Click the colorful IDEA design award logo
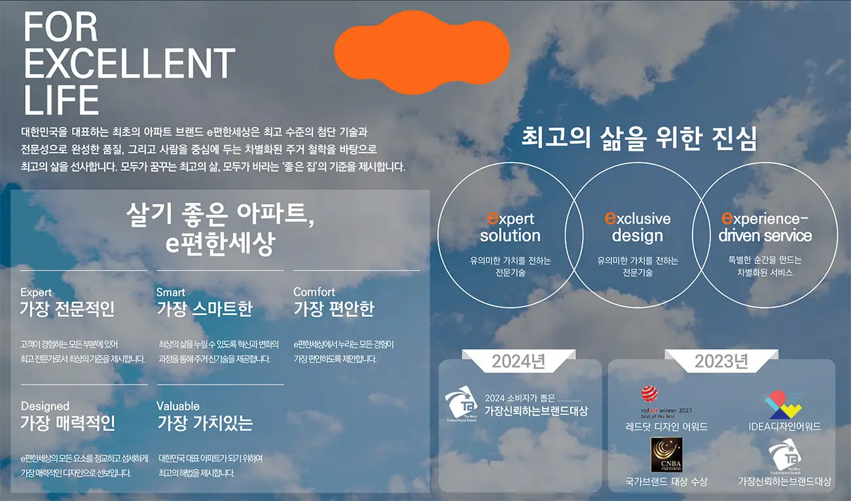The image size is (851, 501). 785,405
